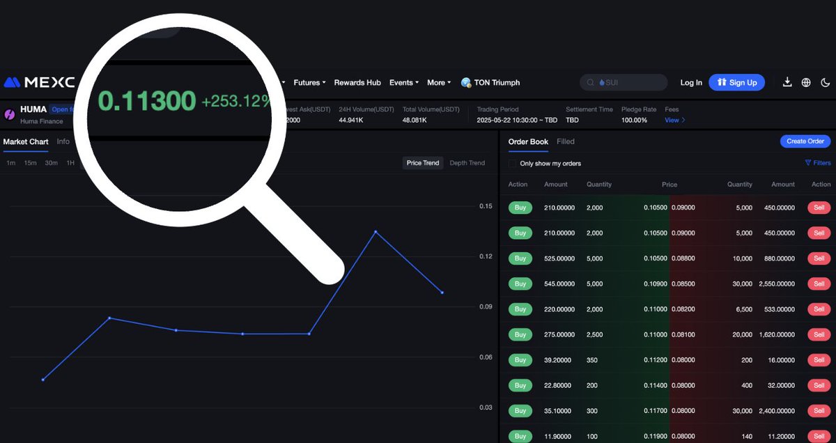Click Buy on the 525.00000 row

coord(520,258)
